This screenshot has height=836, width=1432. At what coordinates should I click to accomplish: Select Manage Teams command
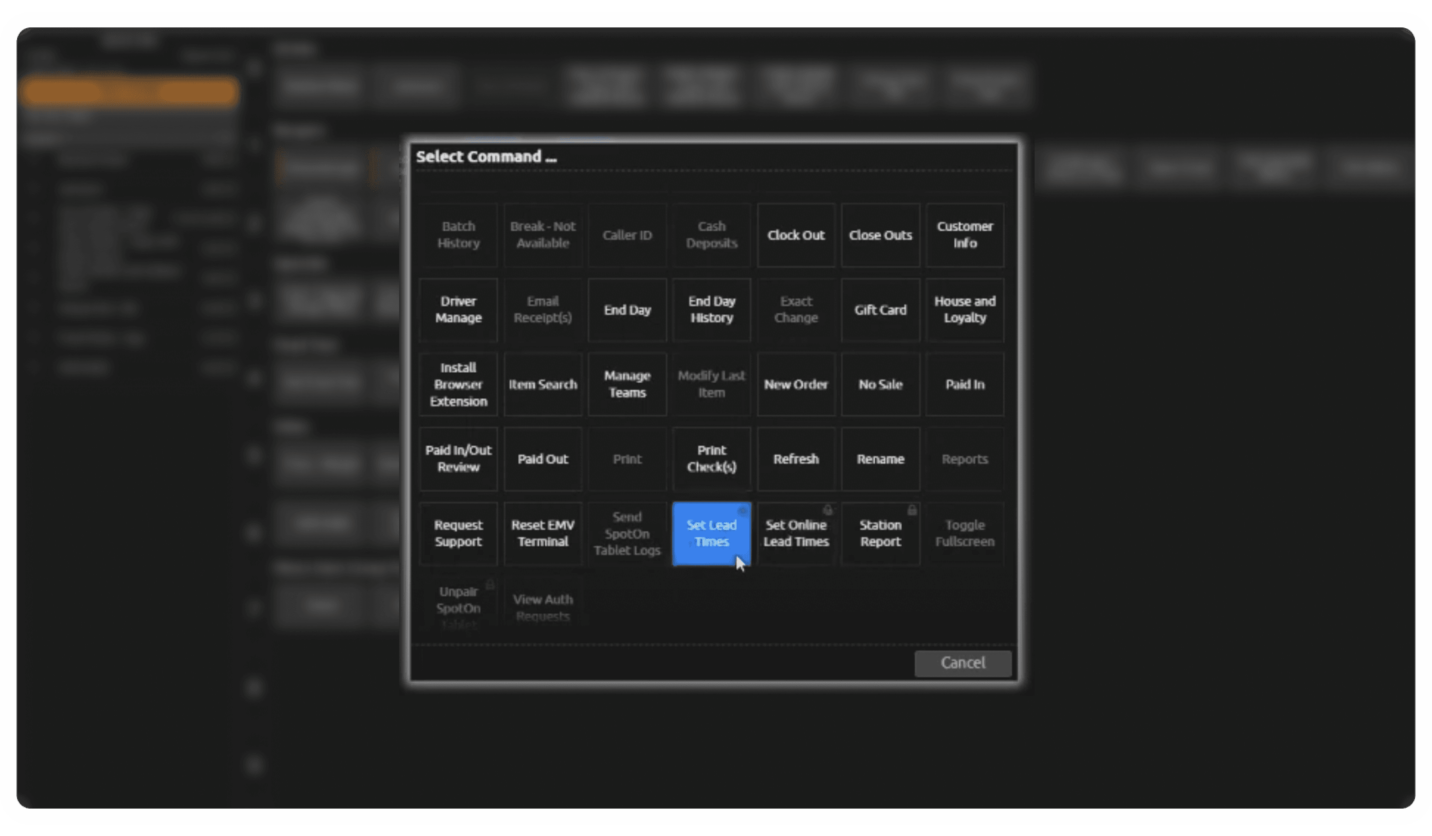coord(627,384)
